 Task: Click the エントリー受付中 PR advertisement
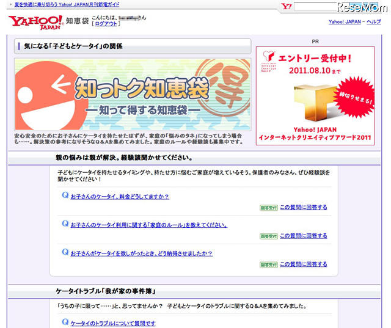click(x=315, y=96)
